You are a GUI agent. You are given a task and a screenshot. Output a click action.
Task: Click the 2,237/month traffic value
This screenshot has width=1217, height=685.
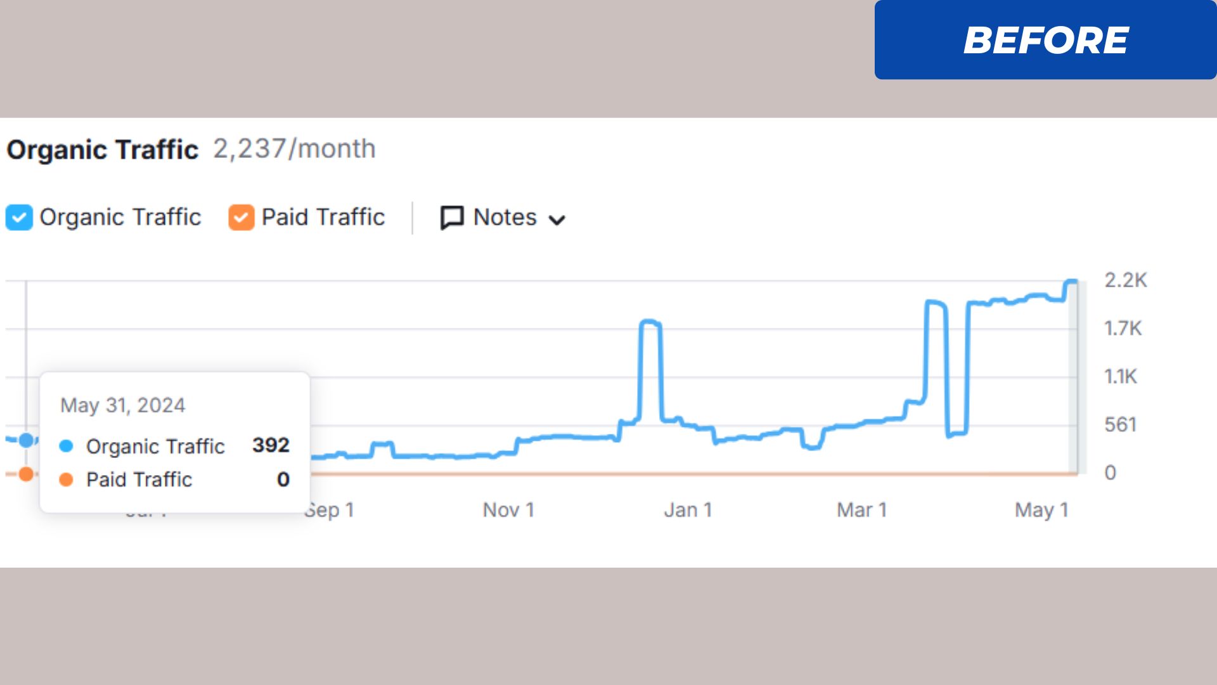294,149
